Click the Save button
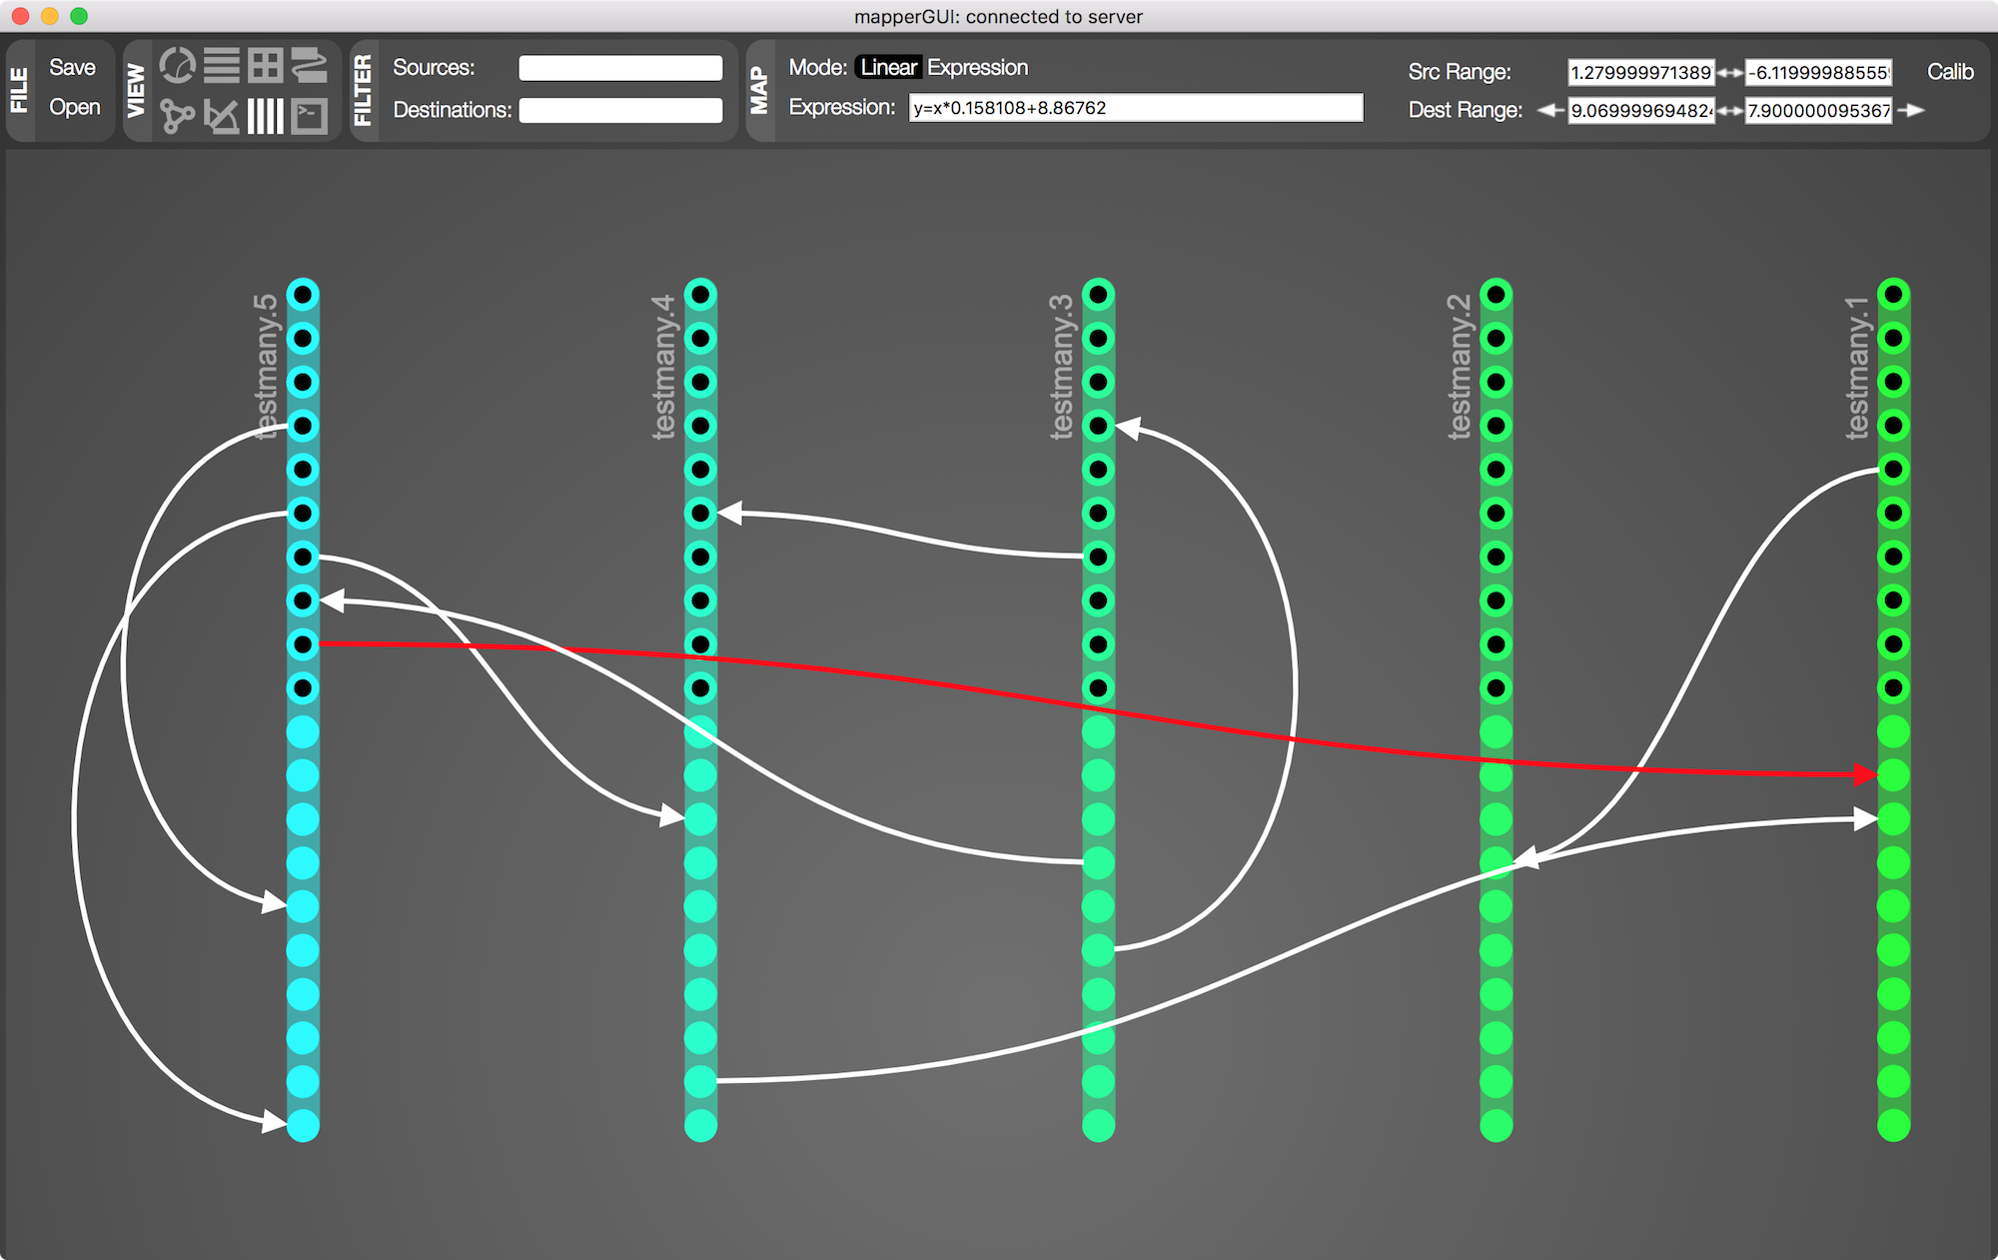The height and width of the screenshot is (1260, 1998). [72, 67]
